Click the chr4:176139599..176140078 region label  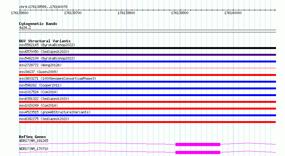pyautogui.click(x=43, y=7)
